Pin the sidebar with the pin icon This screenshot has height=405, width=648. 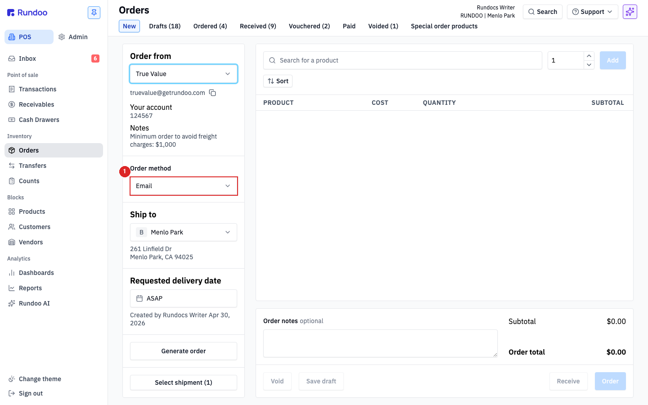click(94, 13)
